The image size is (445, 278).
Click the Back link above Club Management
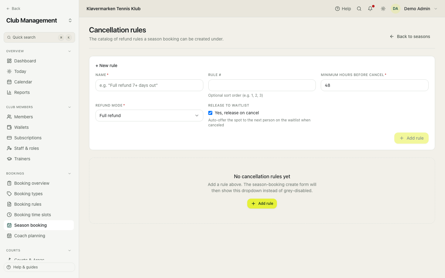[x=13, y=9]
